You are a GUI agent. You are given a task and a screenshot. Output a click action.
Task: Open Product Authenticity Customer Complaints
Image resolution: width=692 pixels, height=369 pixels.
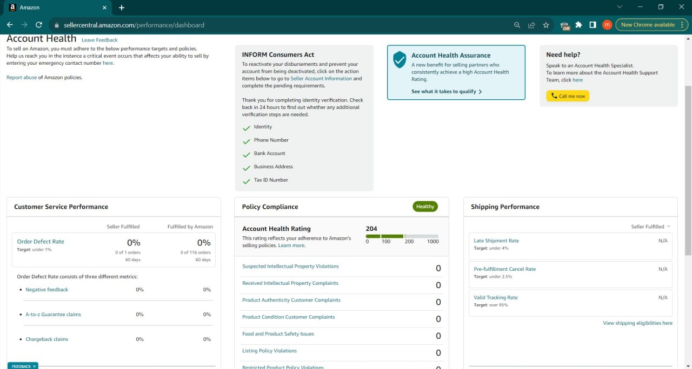[x=291, y=300]
